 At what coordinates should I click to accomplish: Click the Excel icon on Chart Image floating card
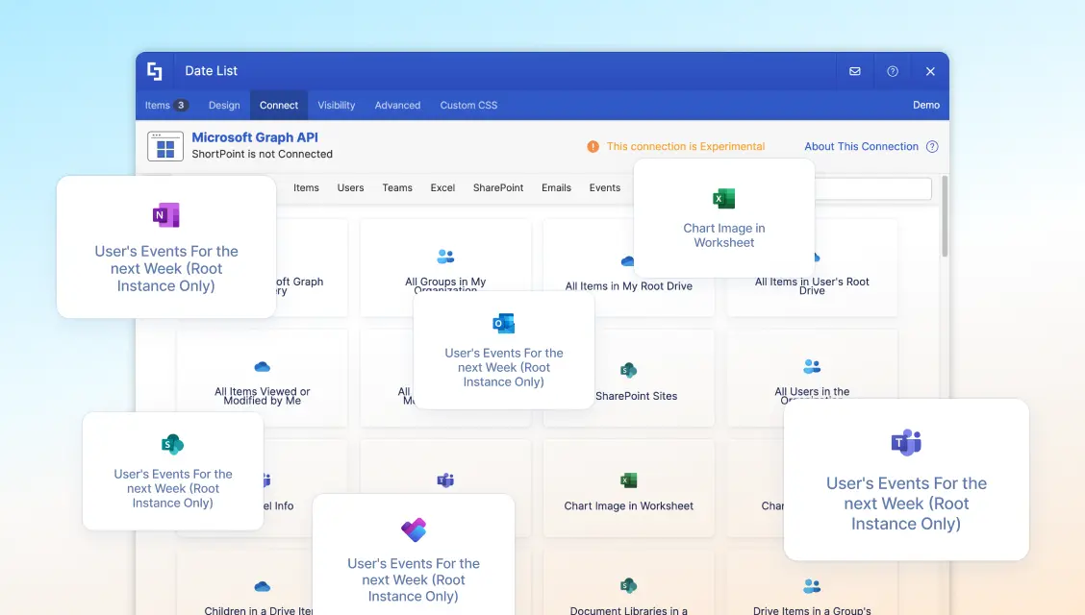723,198
